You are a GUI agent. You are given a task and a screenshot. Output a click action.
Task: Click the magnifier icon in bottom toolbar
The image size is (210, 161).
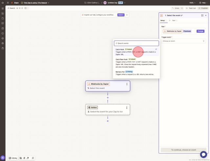[x=33, y=158]
